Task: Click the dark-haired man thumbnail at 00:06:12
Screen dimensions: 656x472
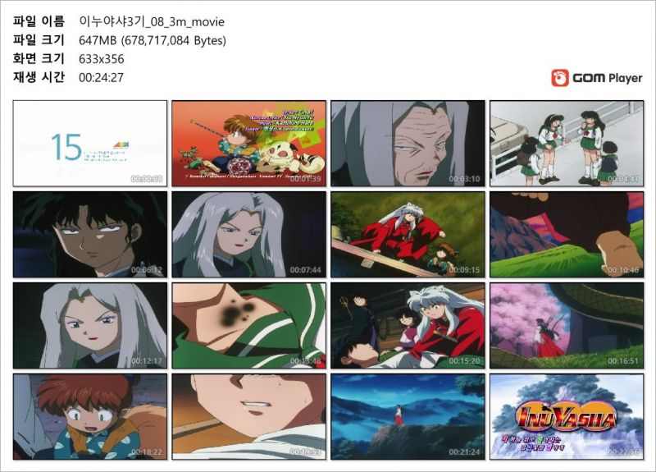Action: point(90,235)
